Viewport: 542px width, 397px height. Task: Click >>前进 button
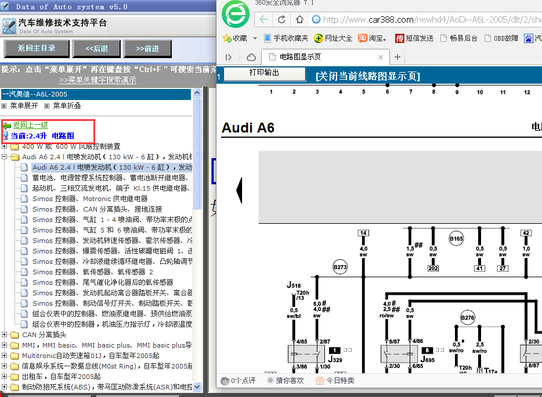click(147, 48)
